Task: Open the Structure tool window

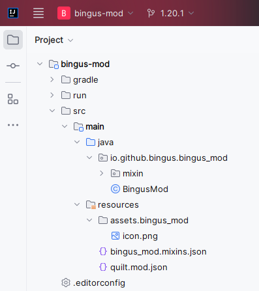Action: click(13, 99)
